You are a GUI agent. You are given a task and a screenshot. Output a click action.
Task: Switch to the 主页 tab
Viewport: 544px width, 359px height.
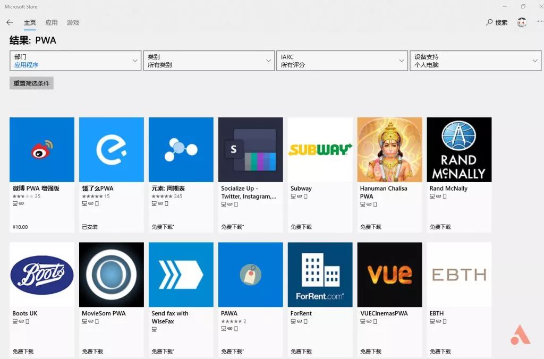click(30, 22)
